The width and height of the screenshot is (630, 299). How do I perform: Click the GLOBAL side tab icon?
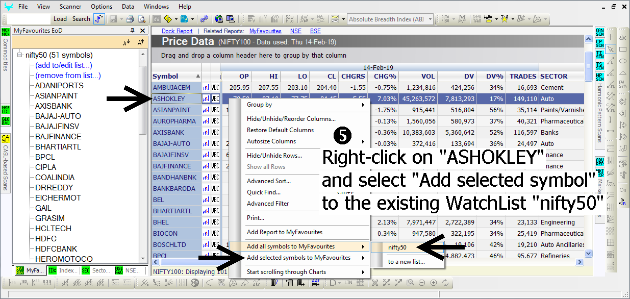[6, 121]
